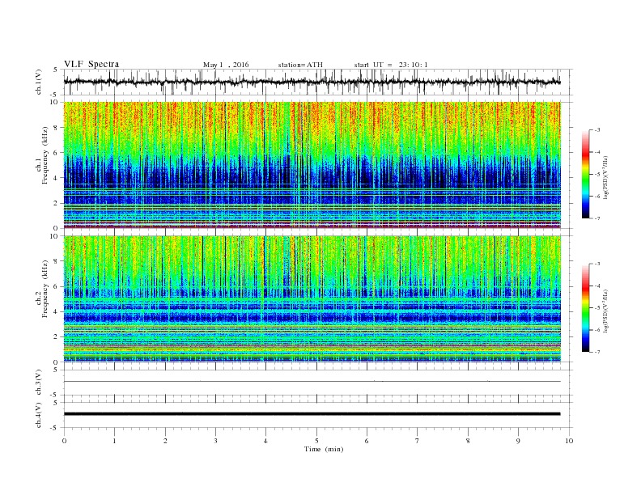Image resolution: width=641 pixels, height=495 pixels.
Task: Click the time axis tick label '2'
Action: tap(165, 441)
